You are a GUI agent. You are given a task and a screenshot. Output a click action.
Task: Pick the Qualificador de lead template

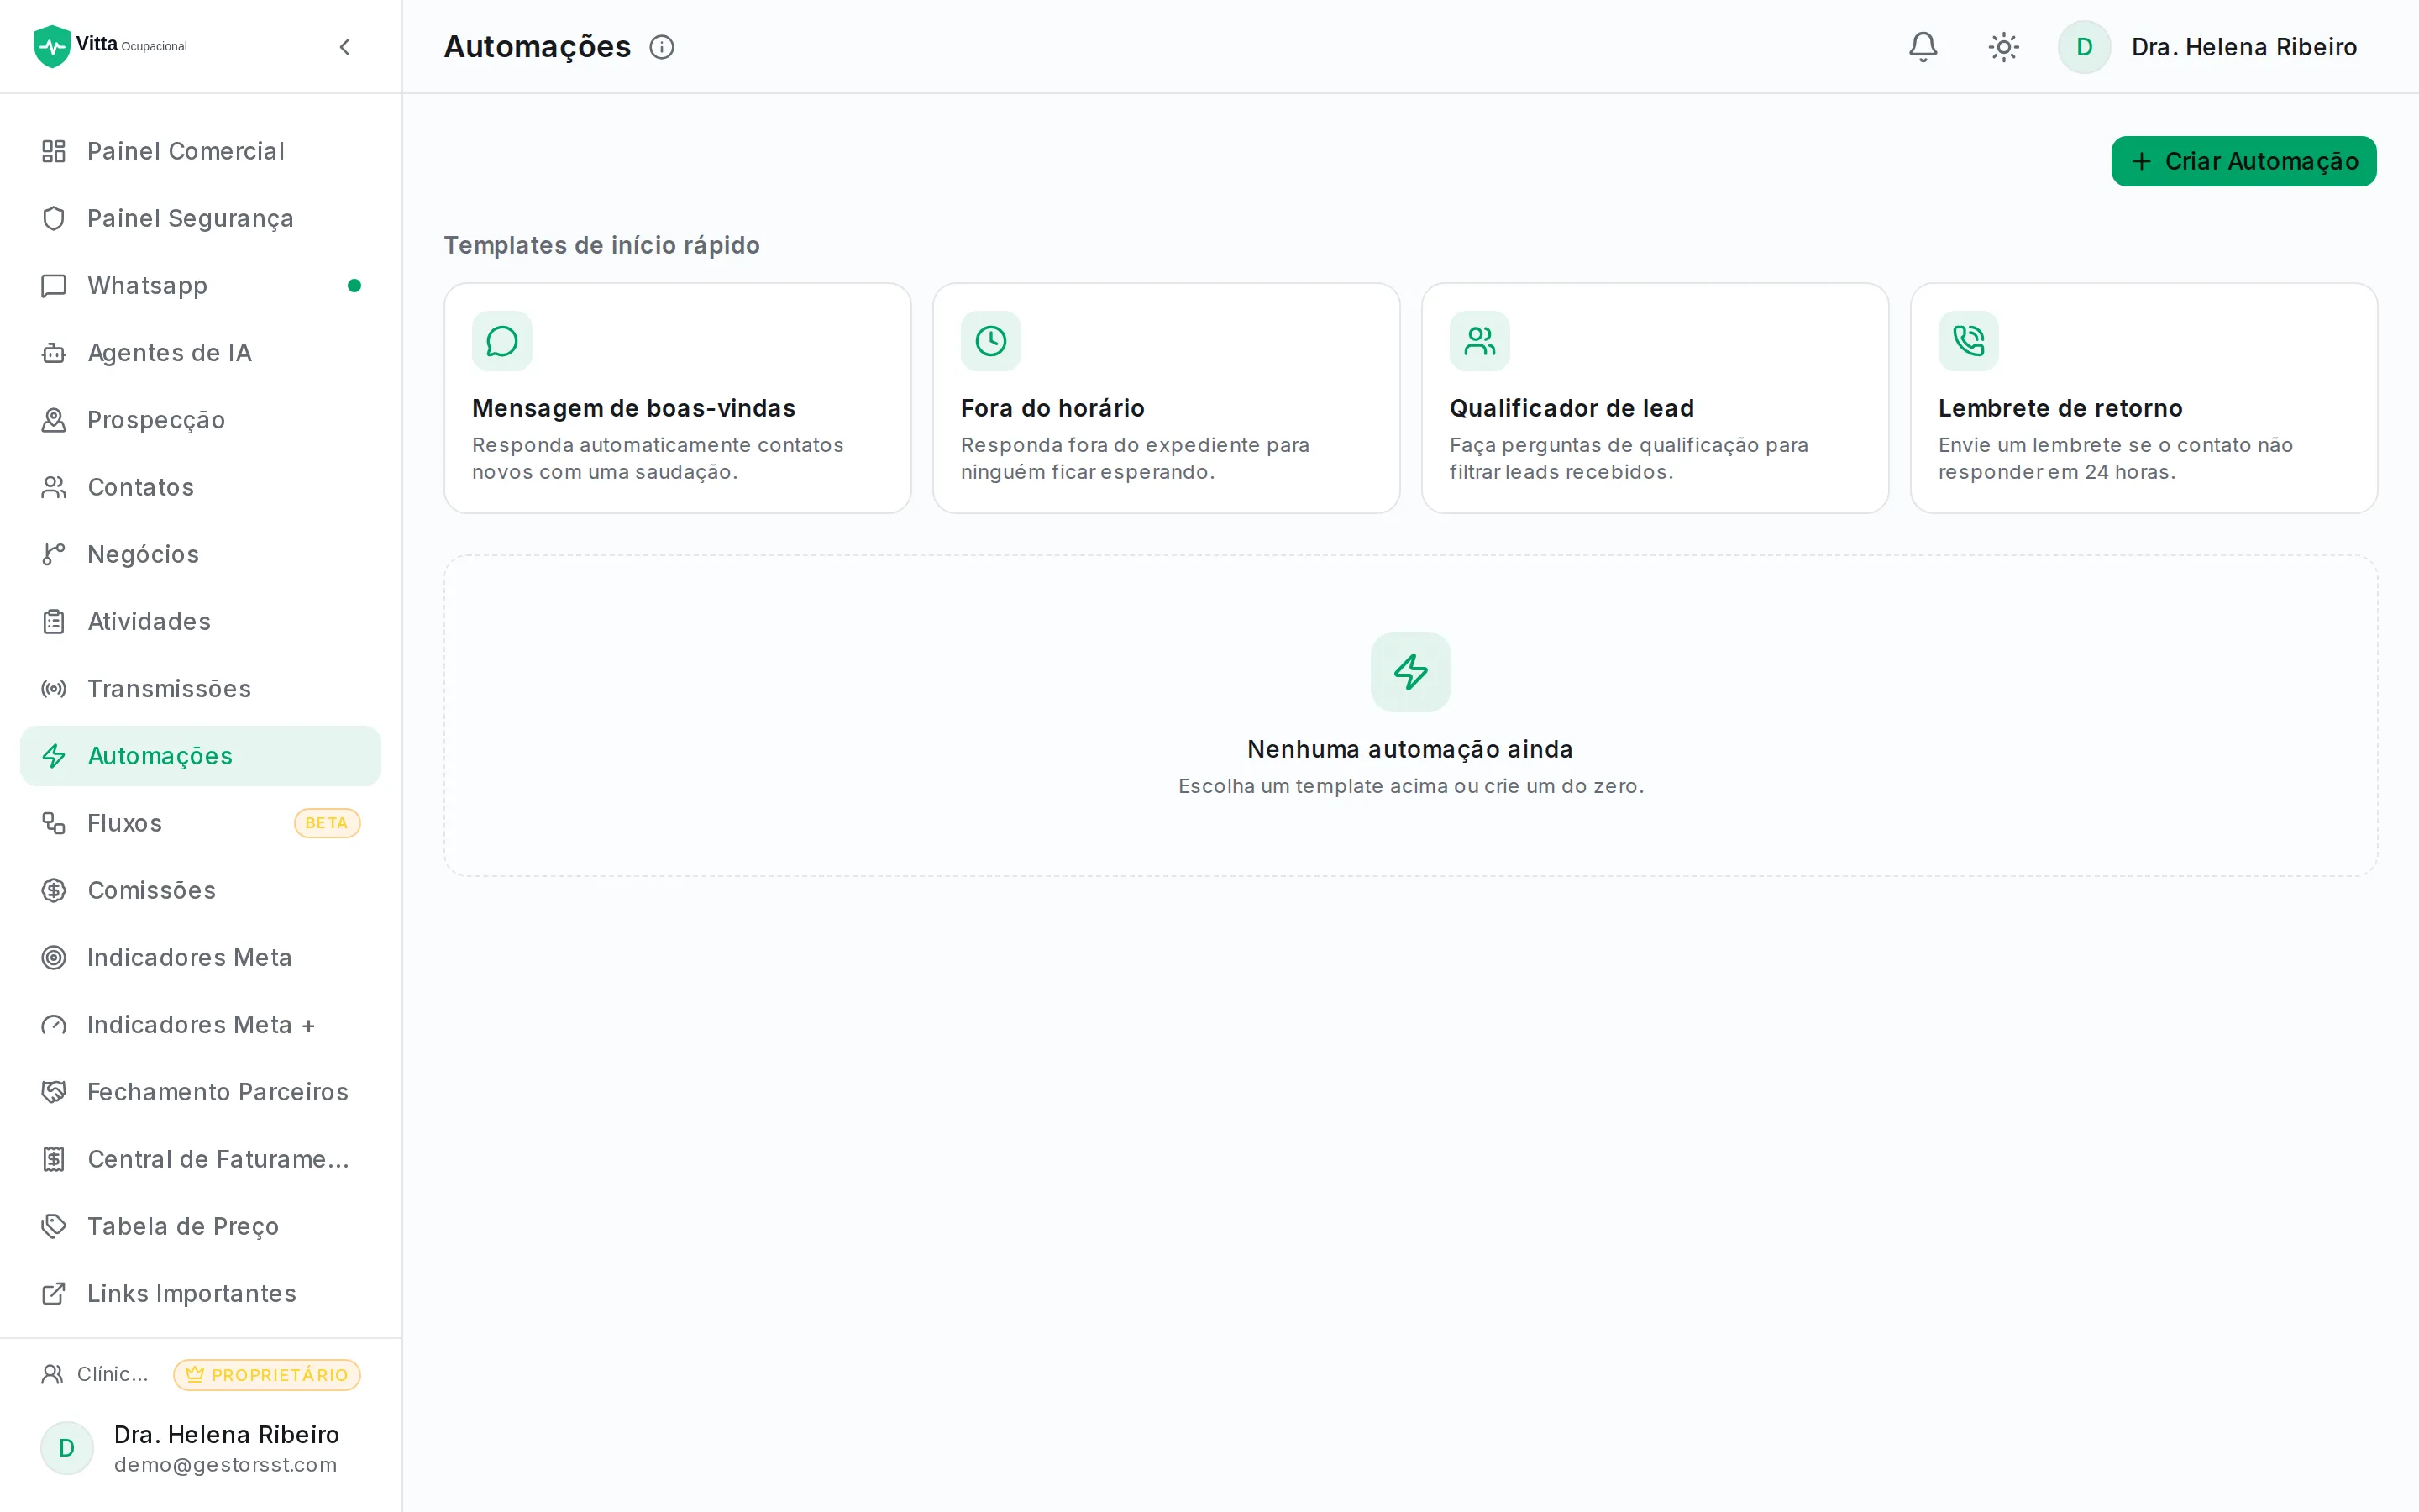(x=1656, y=398)
